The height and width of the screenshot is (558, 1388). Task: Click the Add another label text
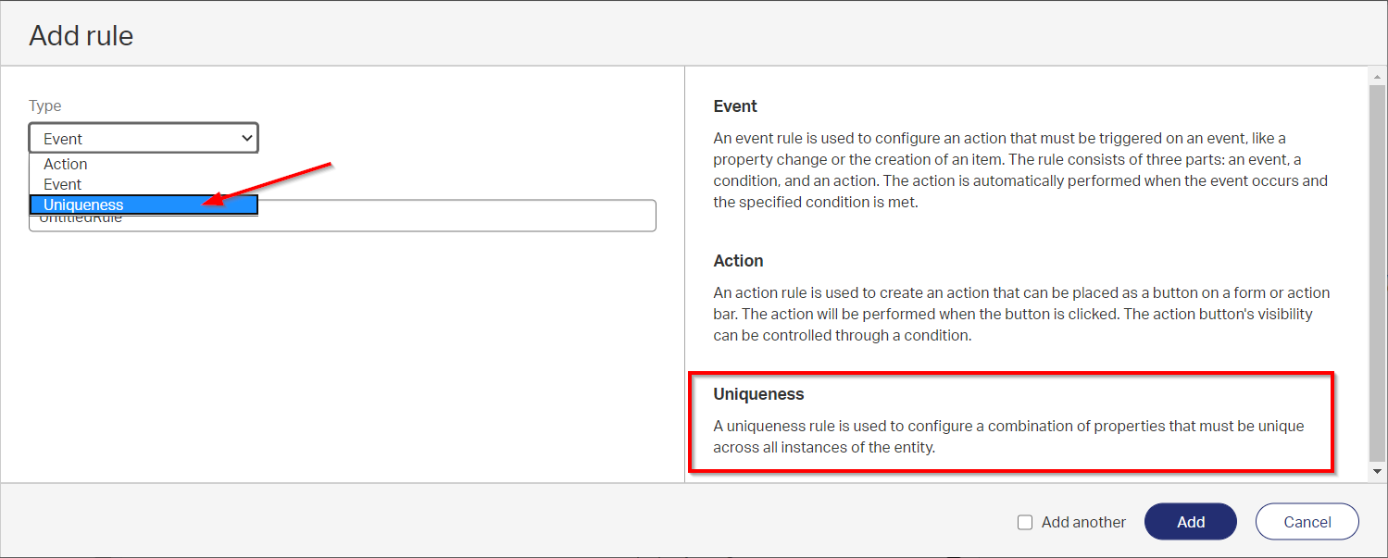click(x=1083, y=522)
